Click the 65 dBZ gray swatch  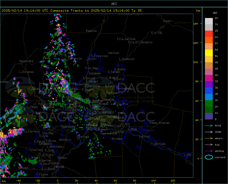209,27
